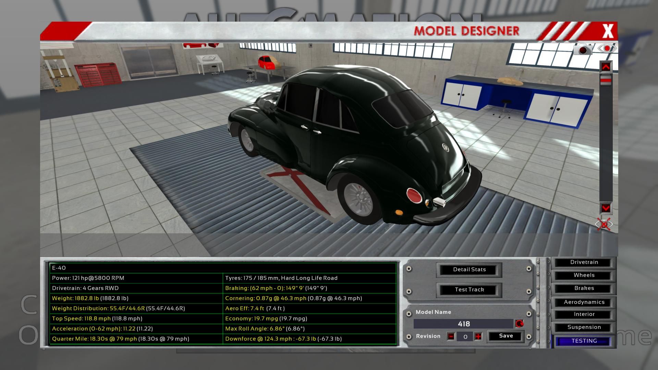Viewport: 658px width, 370px height.
Task: Decrease revision with the red minus button
Action: pyautogui.click(x=451, y=336)
